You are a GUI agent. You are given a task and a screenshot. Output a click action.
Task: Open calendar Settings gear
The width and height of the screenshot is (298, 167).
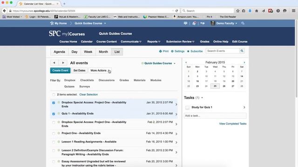[178, 51]
